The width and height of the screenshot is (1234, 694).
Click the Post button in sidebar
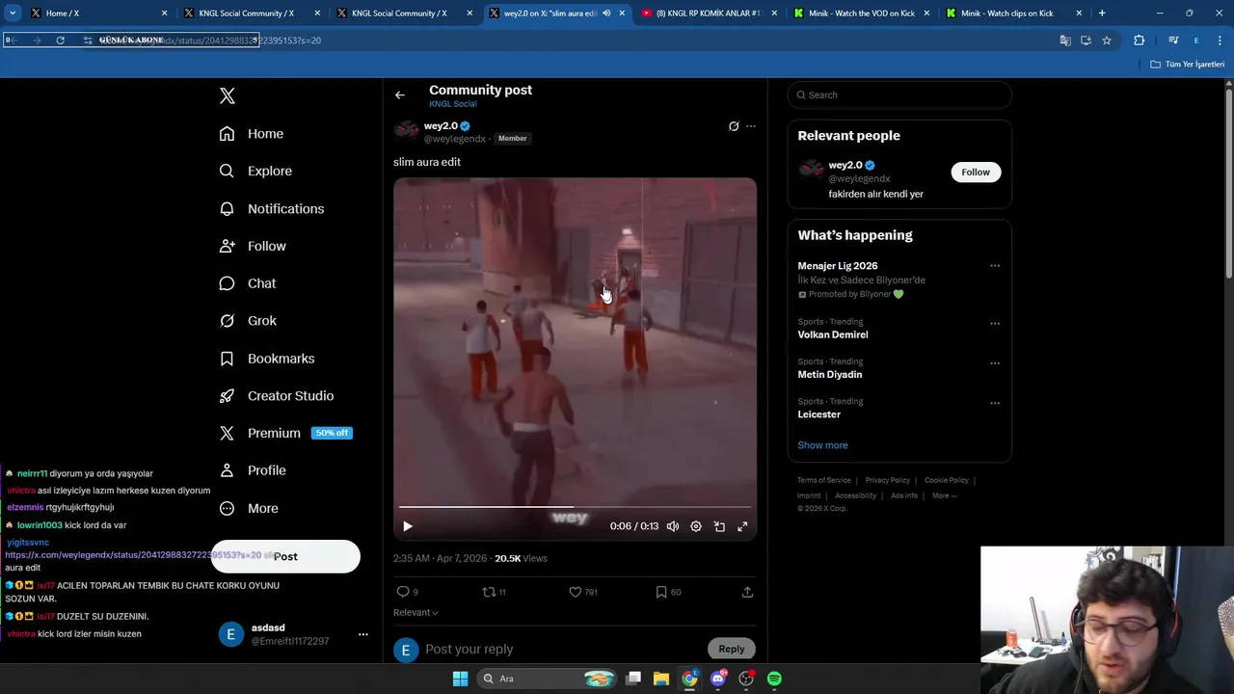[x=285, y=556]
